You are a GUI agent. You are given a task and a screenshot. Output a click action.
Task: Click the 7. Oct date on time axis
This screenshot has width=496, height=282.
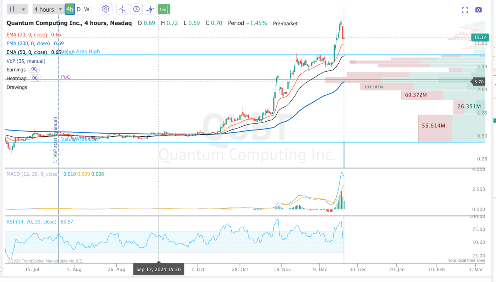tap(198, 269)
